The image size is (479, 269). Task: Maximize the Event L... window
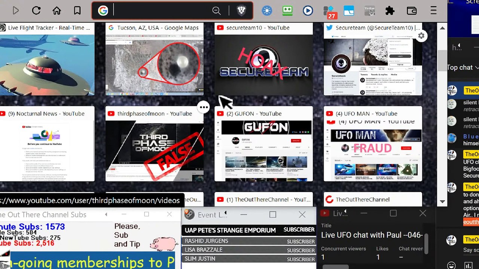[273, 214]
